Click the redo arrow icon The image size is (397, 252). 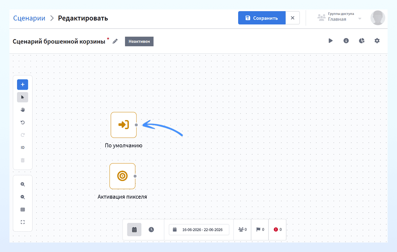22,135
